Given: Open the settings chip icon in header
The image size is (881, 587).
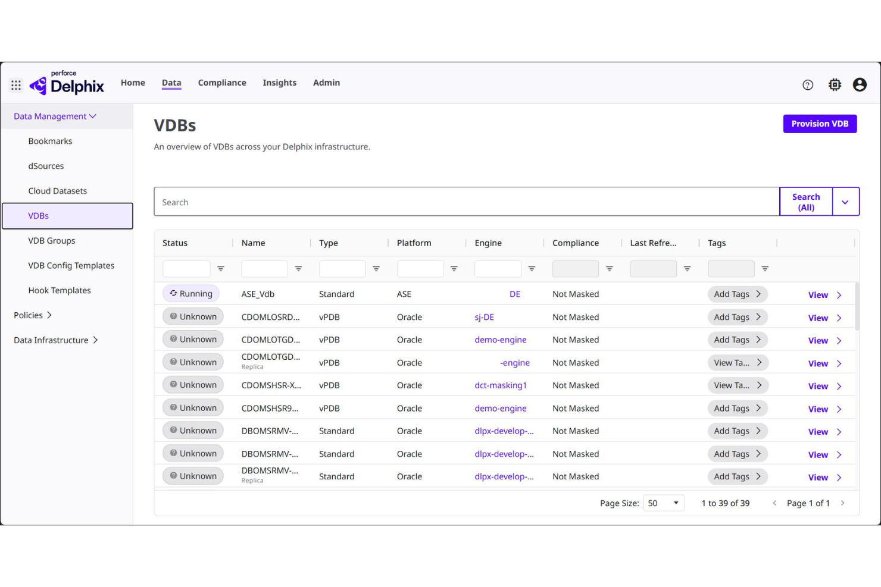Looking at the screenshot, I should pyautogui.click(x=835, y=85).
